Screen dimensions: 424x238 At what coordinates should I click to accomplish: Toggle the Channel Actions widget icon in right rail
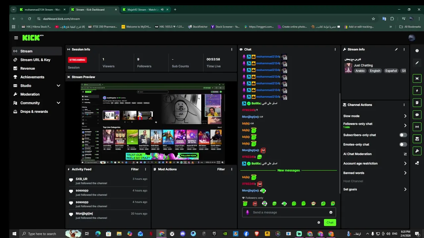pyautogui.click(x=417, y=139)
